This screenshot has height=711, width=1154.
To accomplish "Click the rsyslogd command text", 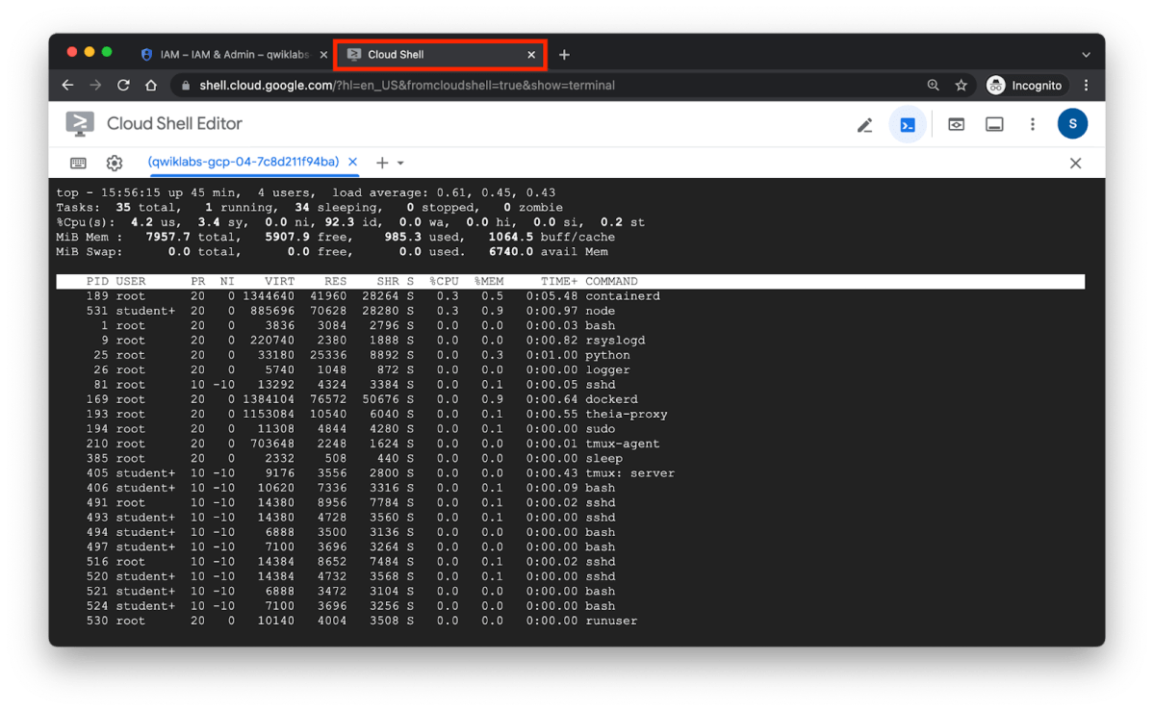I will tap(614, 340).
